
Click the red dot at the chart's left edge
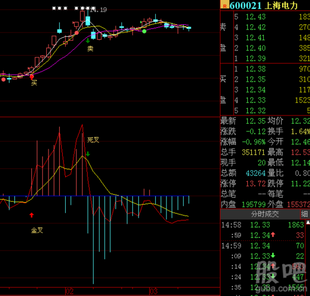(4, 79)
